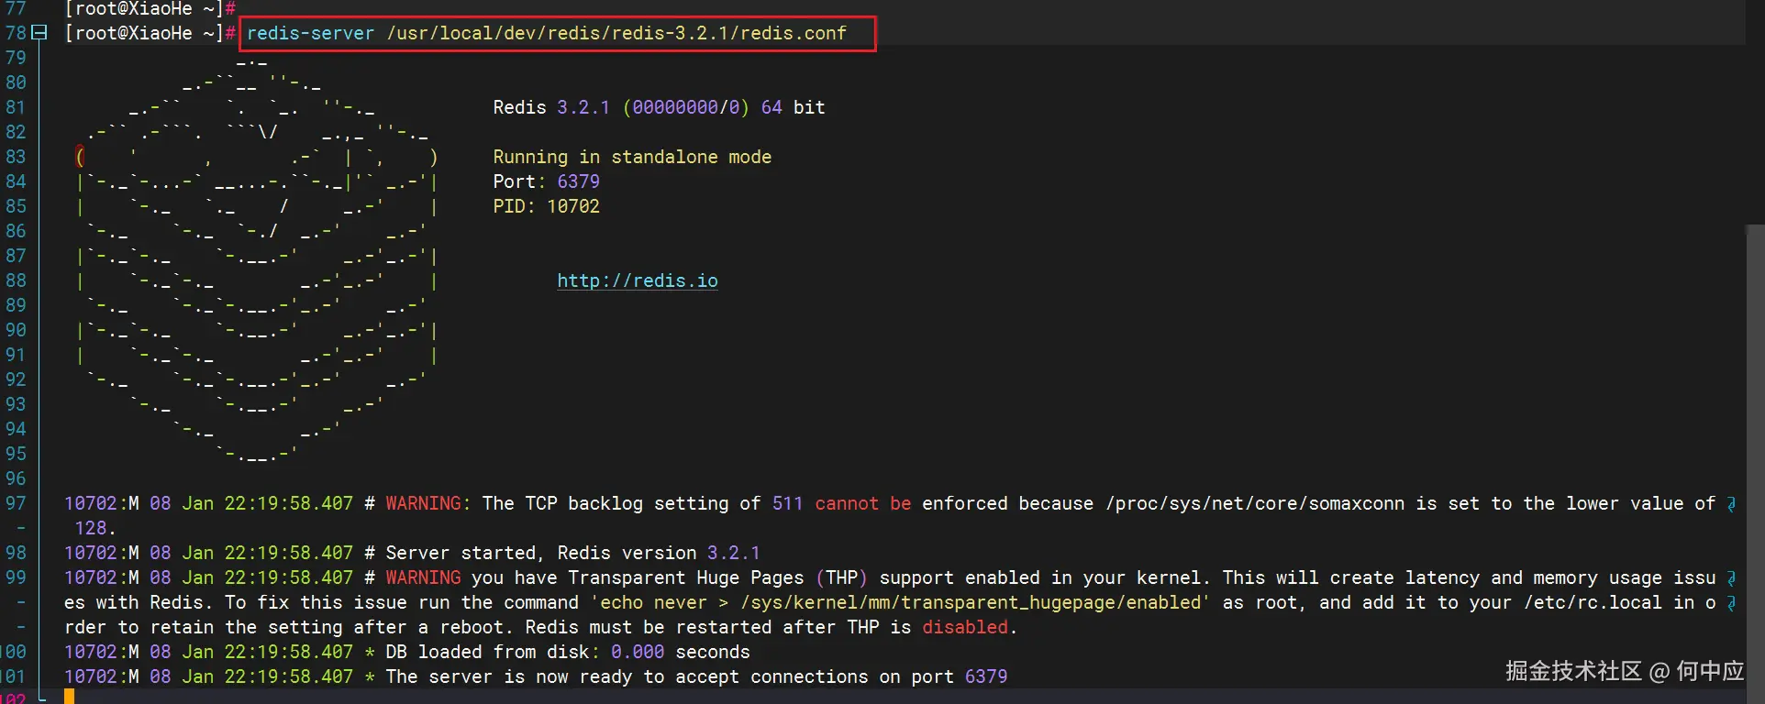Viewport: 1765px width, 704px height.
Task: Click the 'Server started, Redis version 3.2.1' text
Action: [572, 553]
